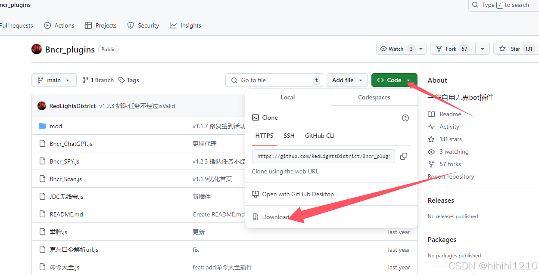
Task: Open the Packages section link
Action: [442, 239]
